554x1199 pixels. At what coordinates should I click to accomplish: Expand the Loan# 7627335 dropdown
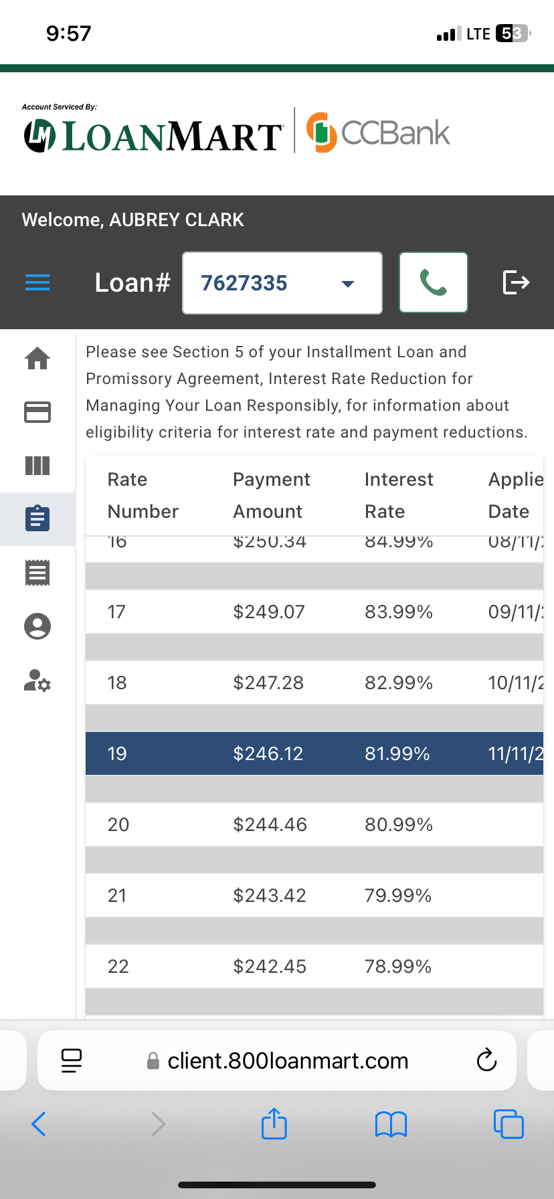click(268, 283)
